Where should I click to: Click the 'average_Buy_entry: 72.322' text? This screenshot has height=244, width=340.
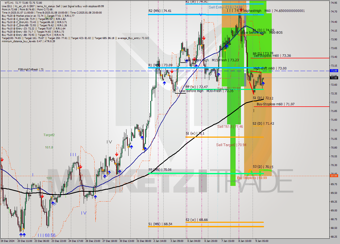click(x=133, y=38)
